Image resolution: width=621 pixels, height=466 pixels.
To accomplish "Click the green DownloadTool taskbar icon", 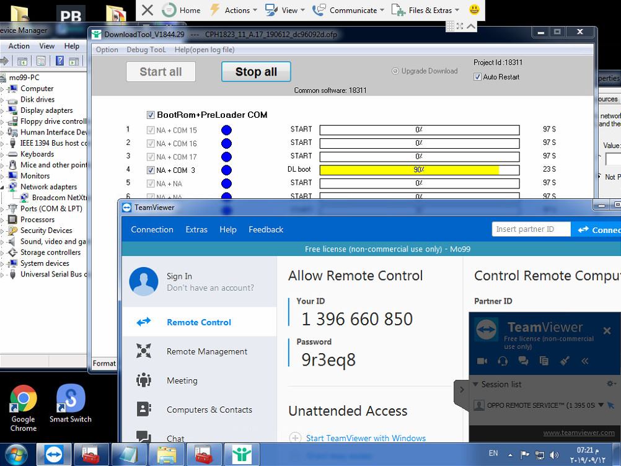I will (242, 454).
